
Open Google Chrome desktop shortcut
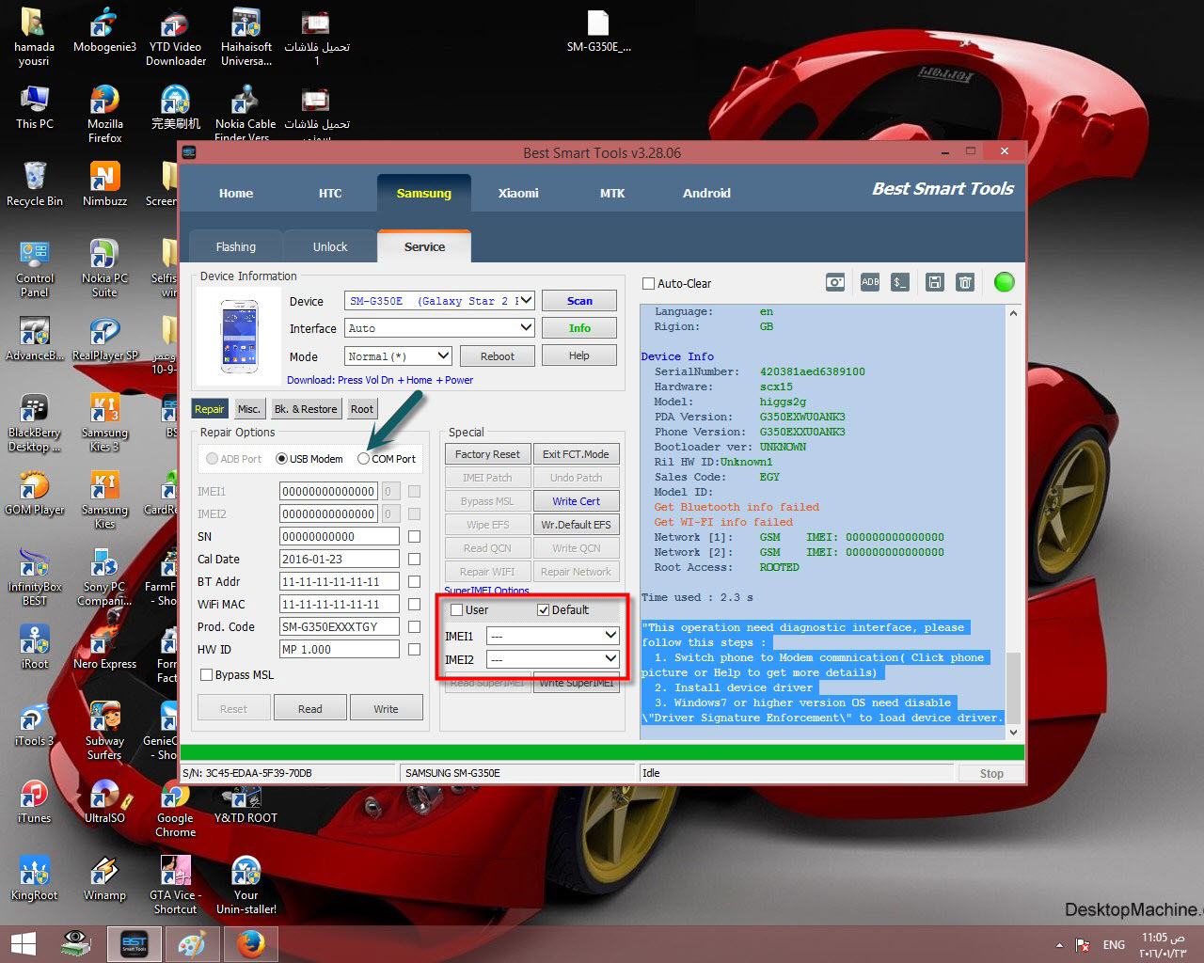(x=175, y=808)
